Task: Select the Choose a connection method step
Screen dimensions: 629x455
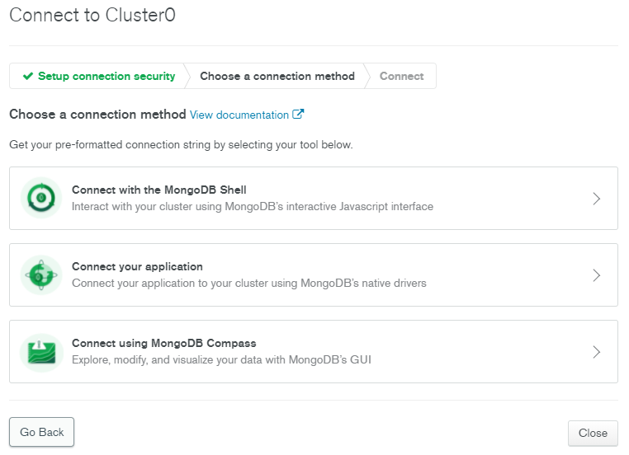Action: pyautogui.click(x=277, y=76)
